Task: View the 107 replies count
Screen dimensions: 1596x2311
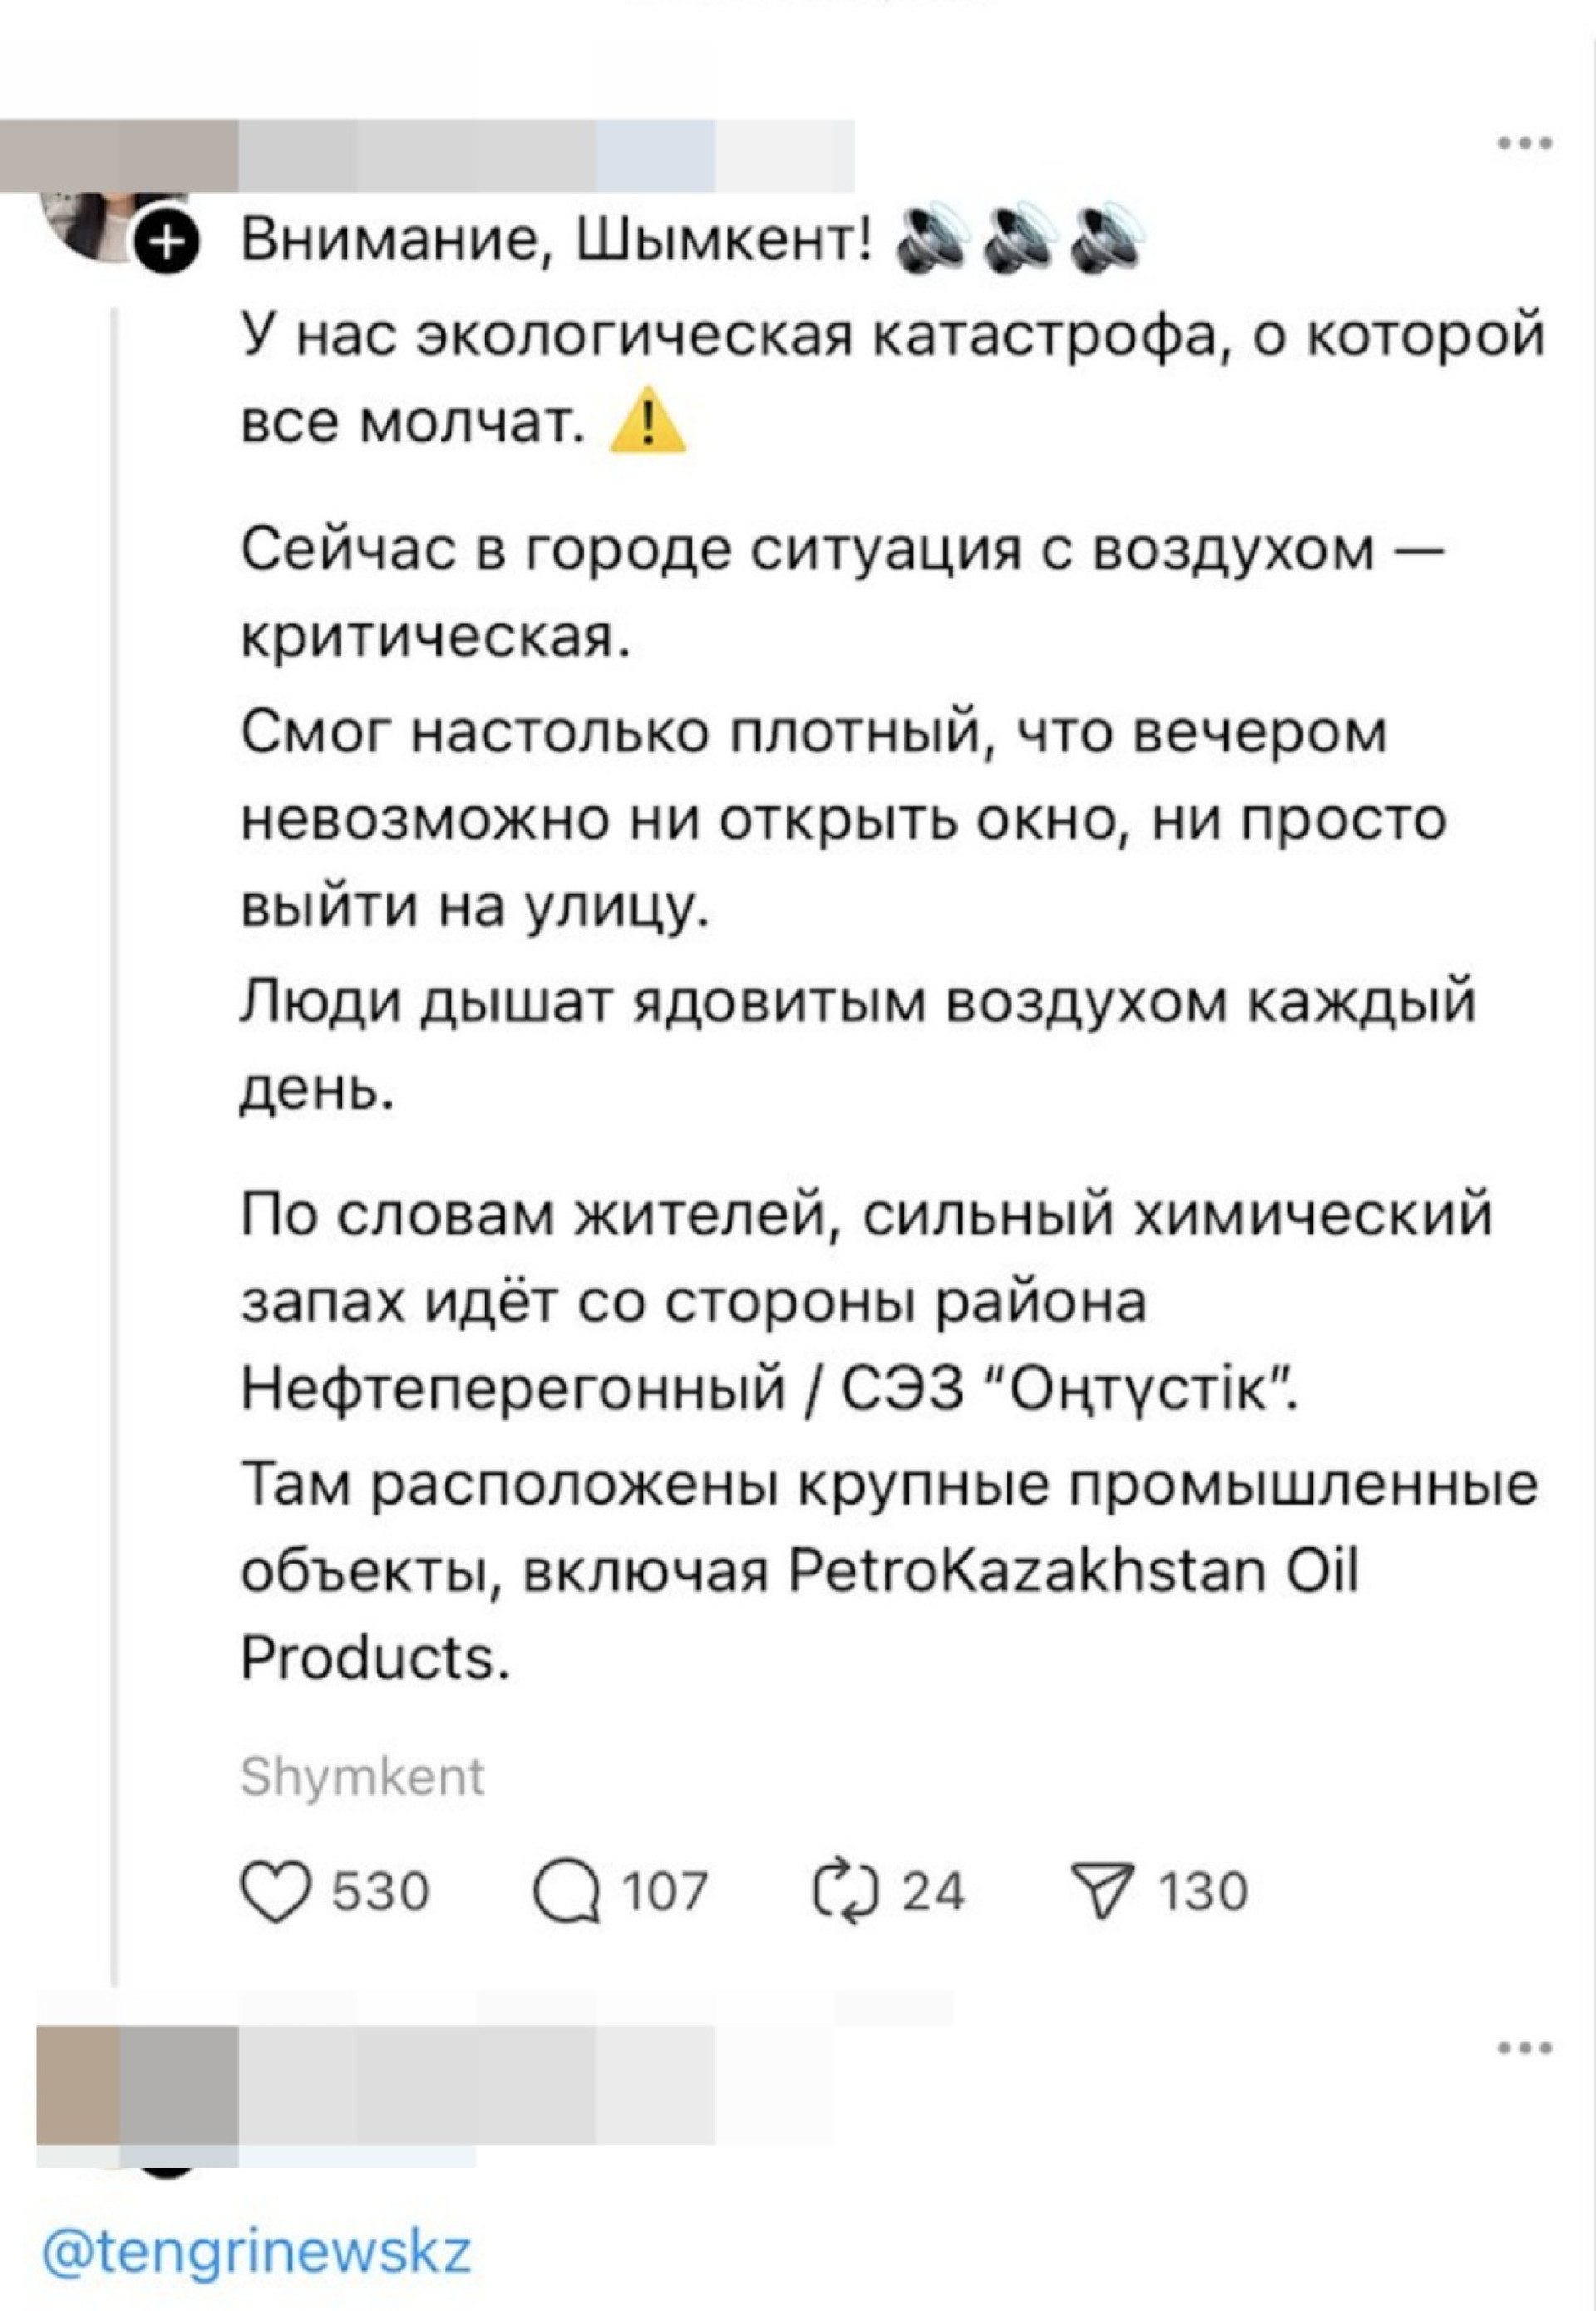Action: (665, 1892)
